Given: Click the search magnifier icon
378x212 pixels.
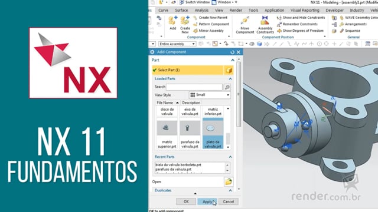Looking at the screenshot, I should (227, 87).
